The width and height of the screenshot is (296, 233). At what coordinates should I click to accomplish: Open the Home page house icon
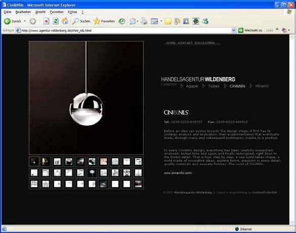point(65,21)
